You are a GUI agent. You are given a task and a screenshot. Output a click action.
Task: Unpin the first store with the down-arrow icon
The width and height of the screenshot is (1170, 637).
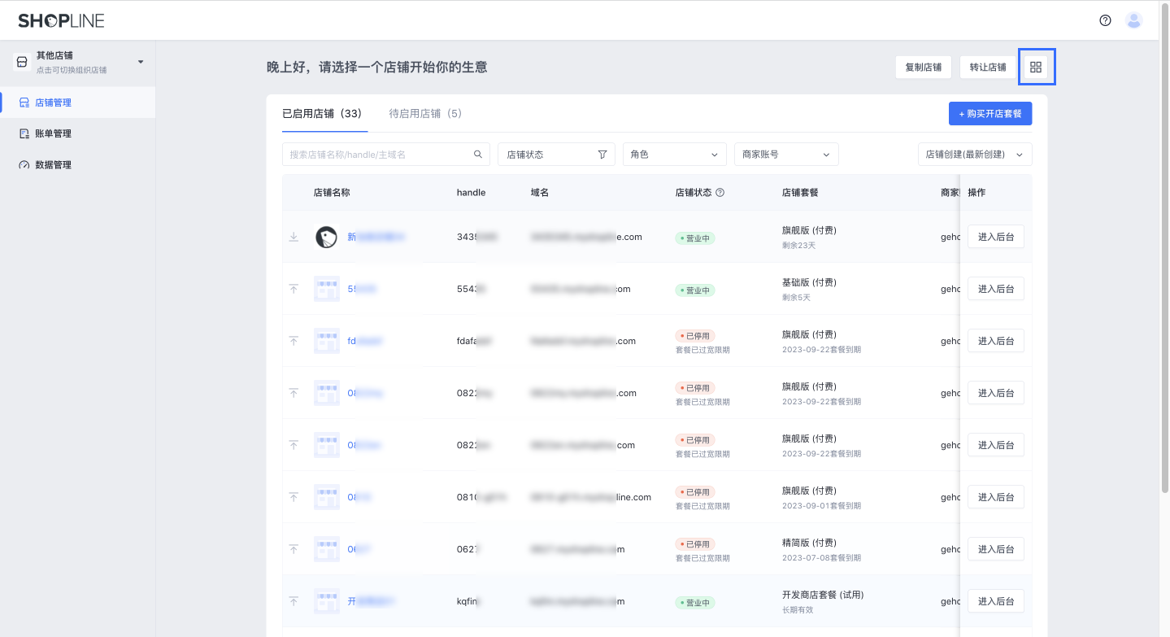[294, 237]
